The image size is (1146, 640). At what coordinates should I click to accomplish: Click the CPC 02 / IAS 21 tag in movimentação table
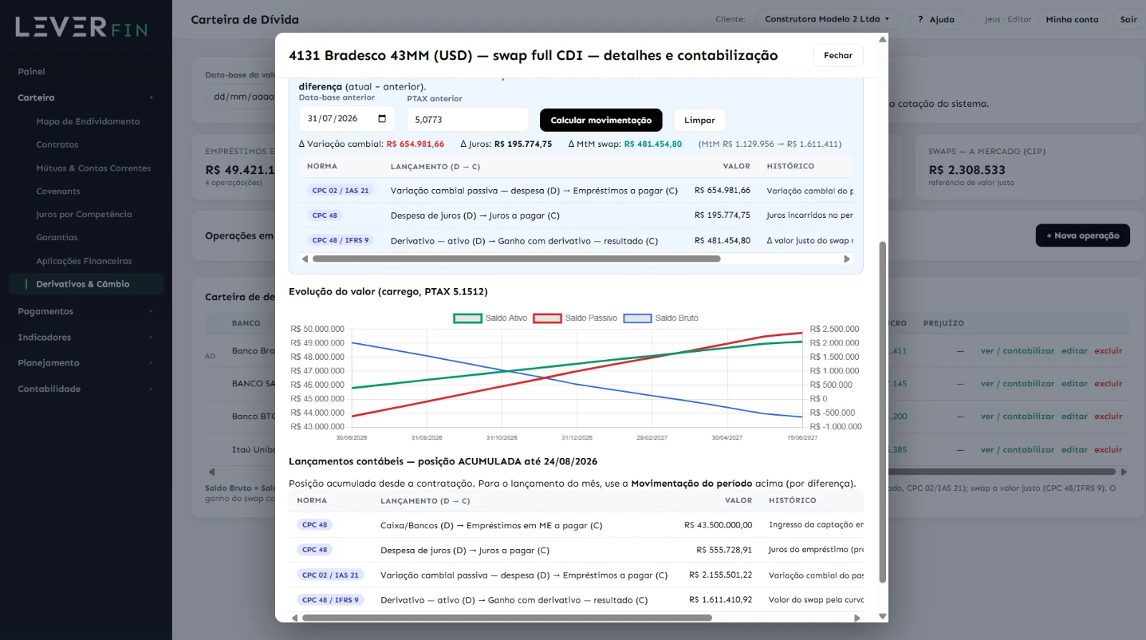click(340, 191)
